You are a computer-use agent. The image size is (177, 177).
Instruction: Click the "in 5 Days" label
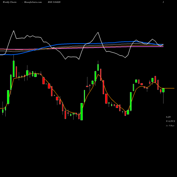(170, 126)
